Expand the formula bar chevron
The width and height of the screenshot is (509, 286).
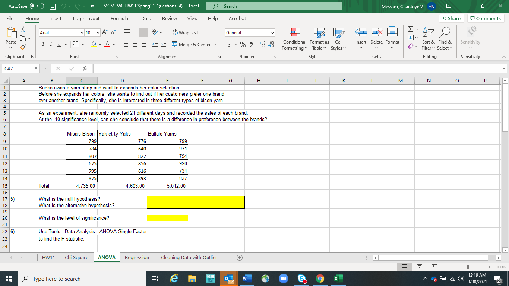tap(504, 69)
